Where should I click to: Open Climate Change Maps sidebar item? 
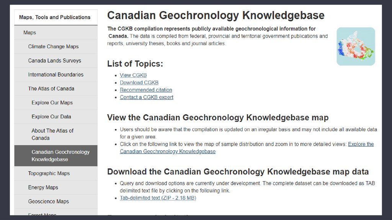(x=53, y=46)
